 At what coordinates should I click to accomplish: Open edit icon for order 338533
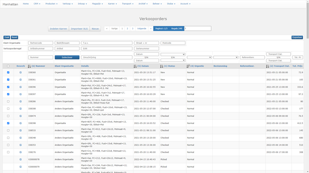click(x=20, y=131)
